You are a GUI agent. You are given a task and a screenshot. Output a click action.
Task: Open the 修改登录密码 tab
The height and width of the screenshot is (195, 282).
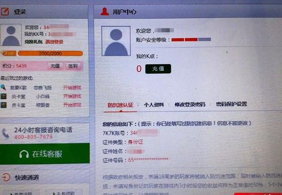(x=190, y=104)
